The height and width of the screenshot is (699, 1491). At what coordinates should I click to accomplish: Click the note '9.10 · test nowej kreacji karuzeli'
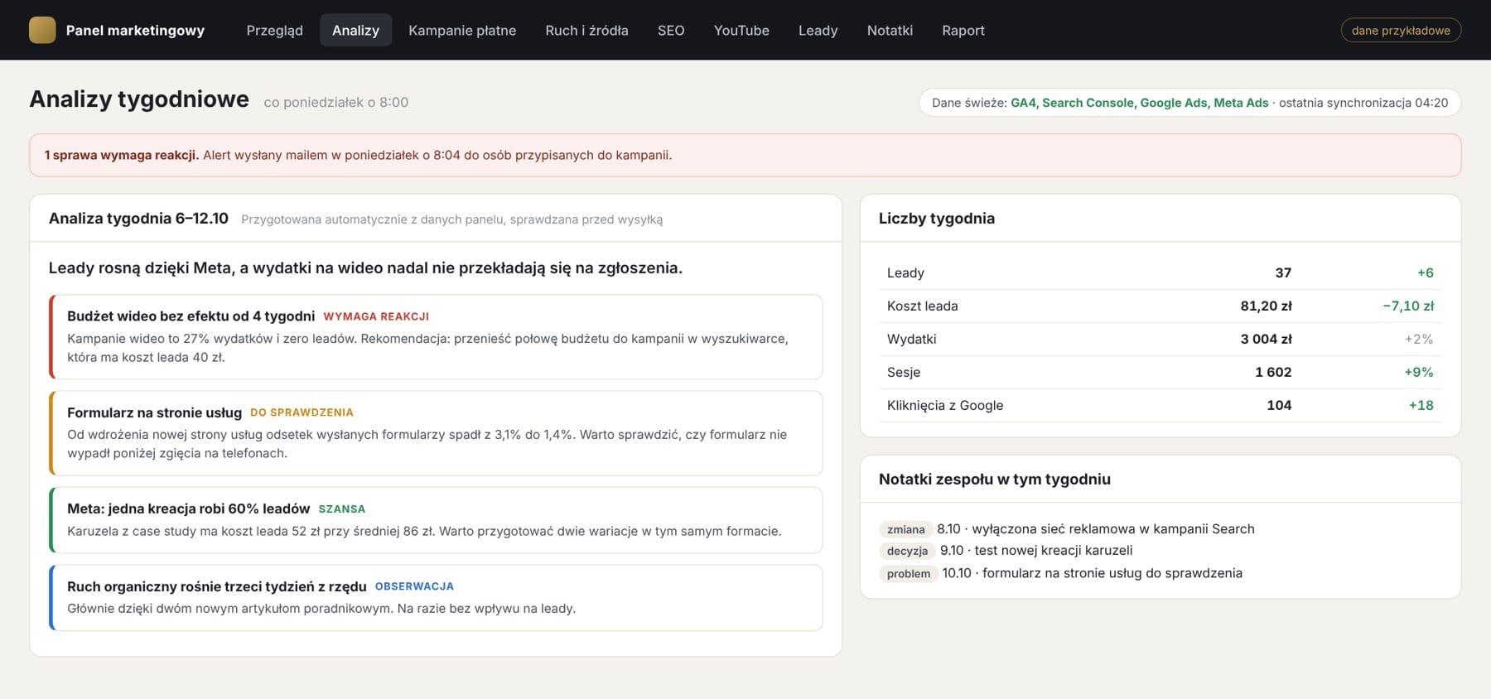click(1036, 551)
